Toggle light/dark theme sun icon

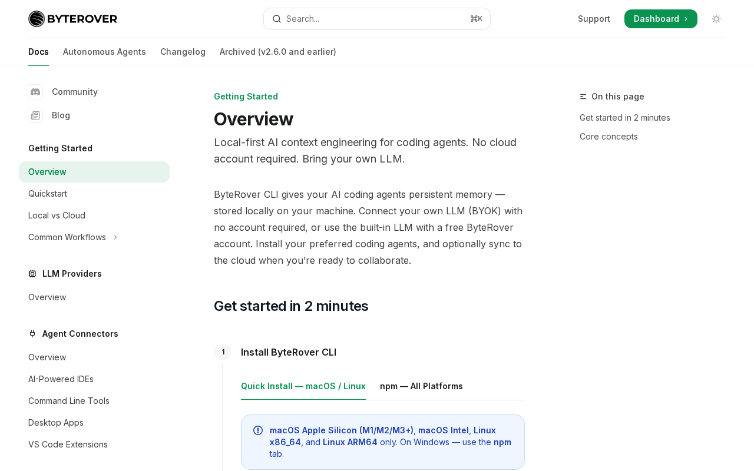point(716,19)
